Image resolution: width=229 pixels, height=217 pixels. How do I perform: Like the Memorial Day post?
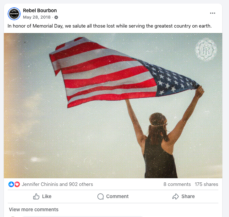(x=42, y=196)
